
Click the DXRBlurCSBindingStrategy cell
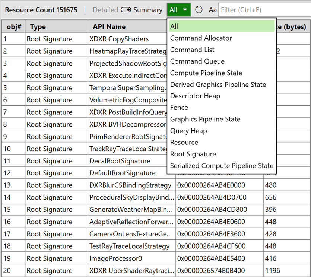point(132,185)
